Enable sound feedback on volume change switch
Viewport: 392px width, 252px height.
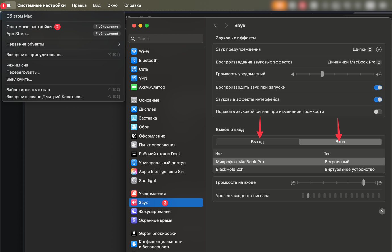tap(378, 112)
